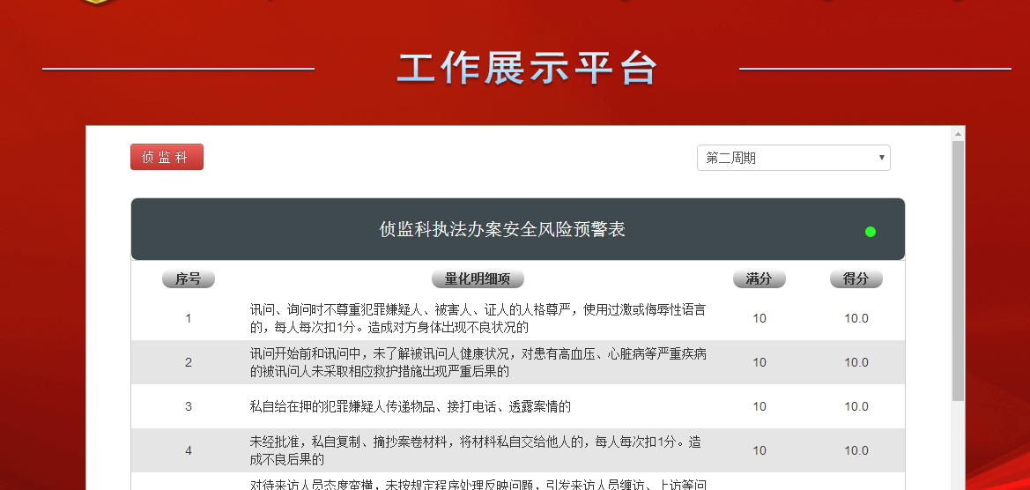1030x490 pixels.
Task: Click serial number 1 cell
Action: (189, 318)
